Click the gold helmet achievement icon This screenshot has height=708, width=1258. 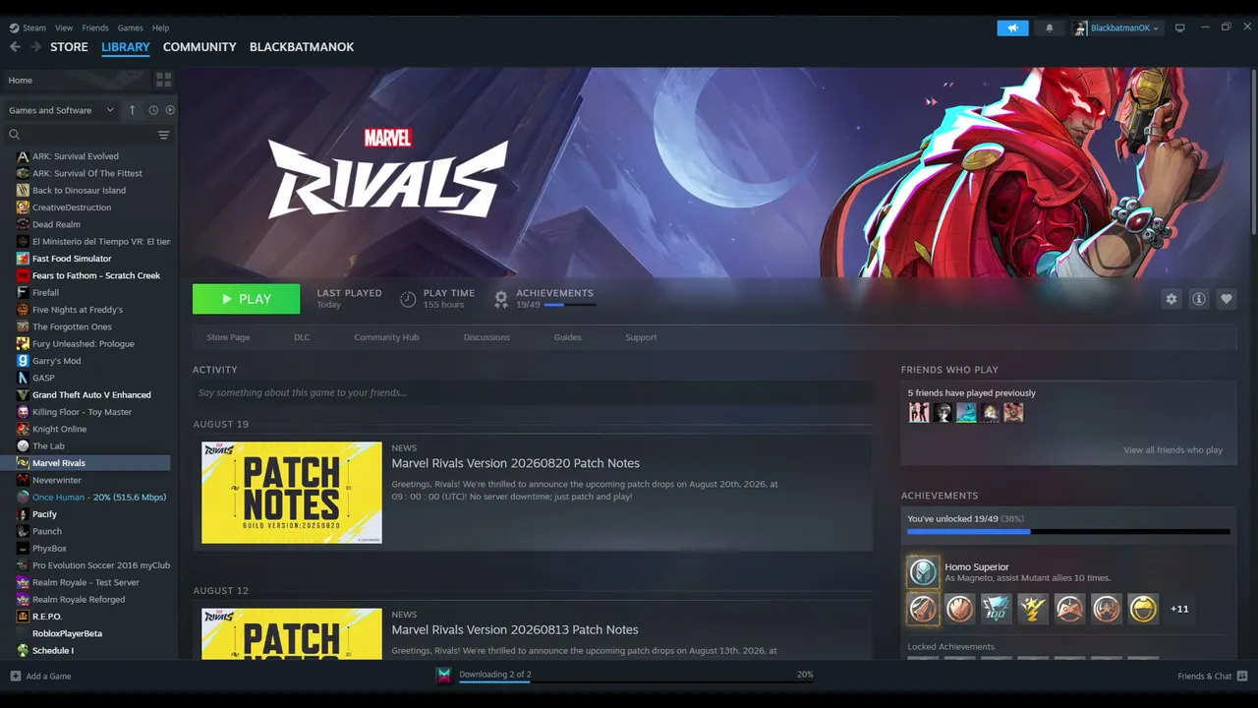(1143, 609)
